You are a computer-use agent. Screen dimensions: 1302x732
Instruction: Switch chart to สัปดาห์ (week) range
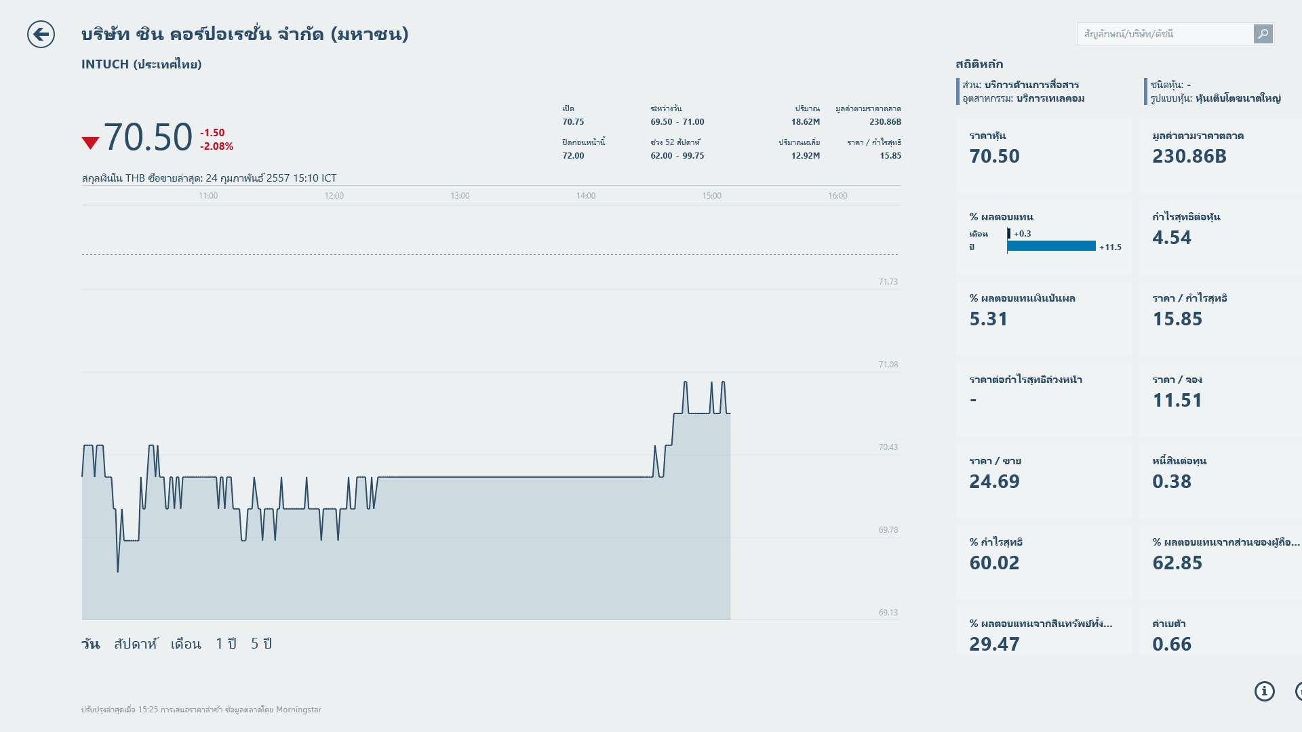pos(136,644)
